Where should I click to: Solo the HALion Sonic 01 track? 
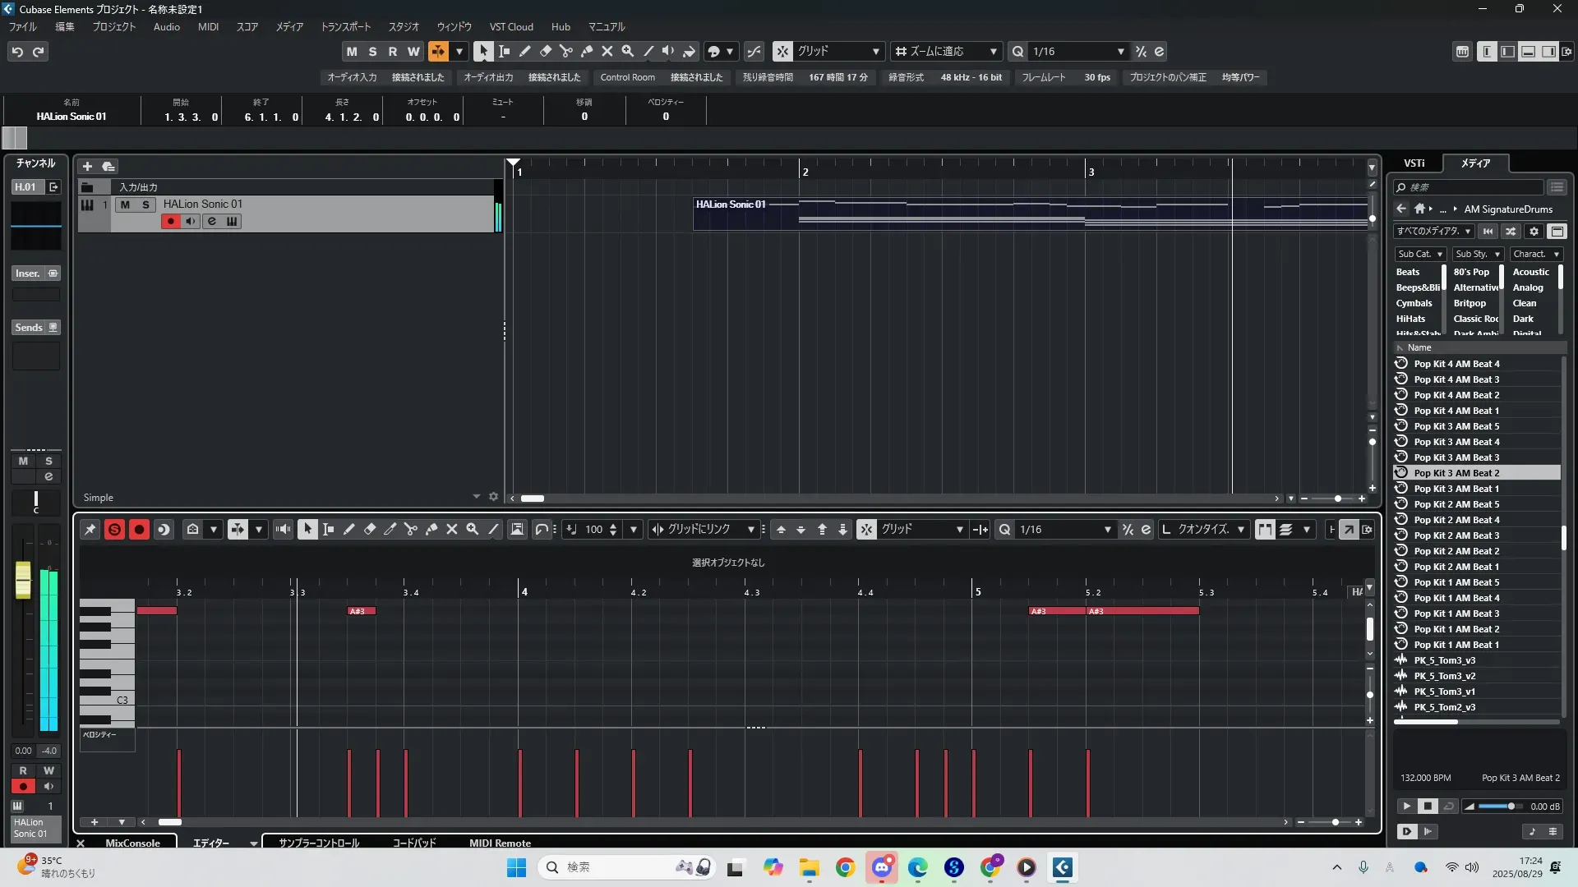tap(146, 205)
